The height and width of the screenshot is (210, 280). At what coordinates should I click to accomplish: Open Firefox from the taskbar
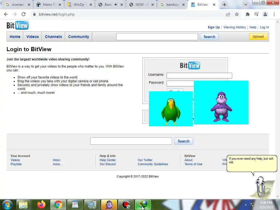[41, 205]
